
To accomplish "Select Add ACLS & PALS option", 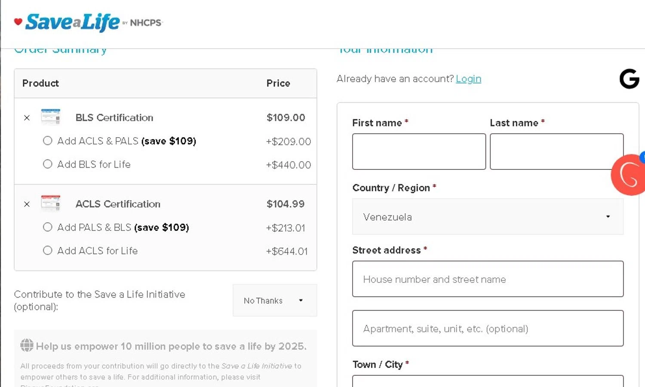I will pyautogui.click(x=48, y=141).
